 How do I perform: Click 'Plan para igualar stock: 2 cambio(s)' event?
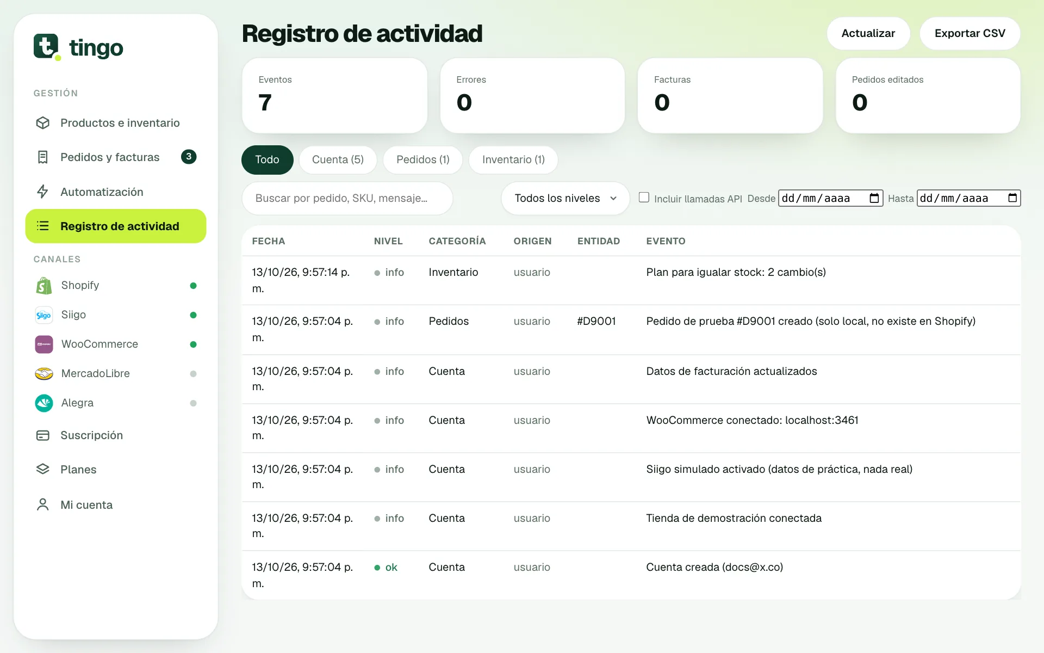(736, 272)
